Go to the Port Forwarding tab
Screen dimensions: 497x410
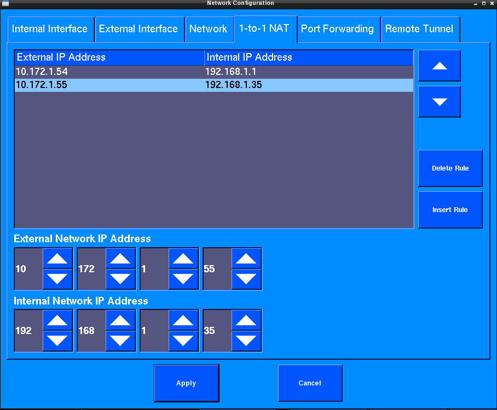pos(337,29)
